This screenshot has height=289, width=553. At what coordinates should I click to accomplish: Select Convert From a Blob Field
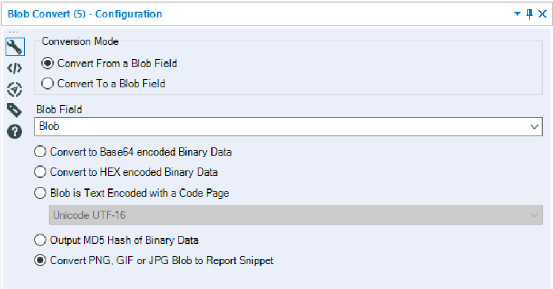(48, 63)
